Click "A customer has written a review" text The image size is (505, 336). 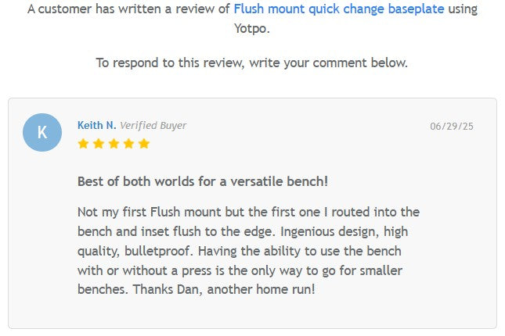[128, 9]
